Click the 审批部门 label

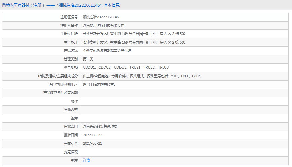pos(71,127)
